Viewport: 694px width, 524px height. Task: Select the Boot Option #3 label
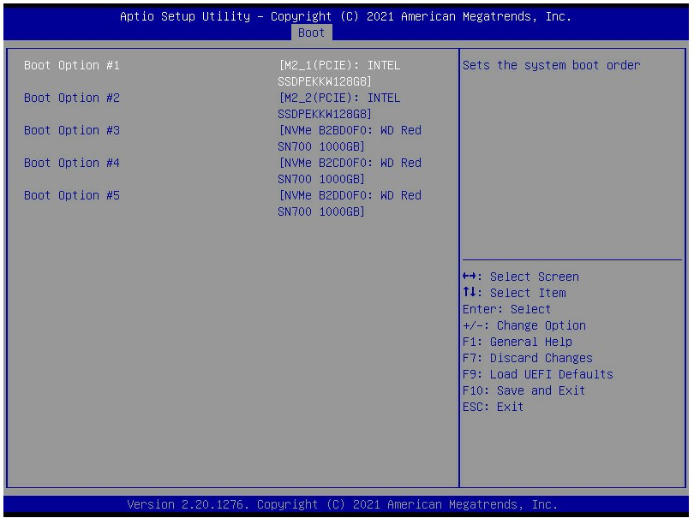coord(72,130)
